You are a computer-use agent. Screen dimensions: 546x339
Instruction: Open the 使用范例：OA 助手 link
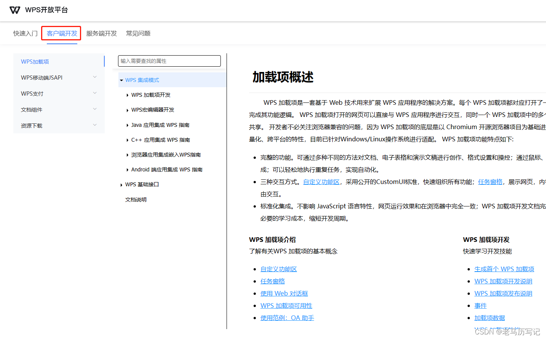pyautogui.click(x=287, y=318)
